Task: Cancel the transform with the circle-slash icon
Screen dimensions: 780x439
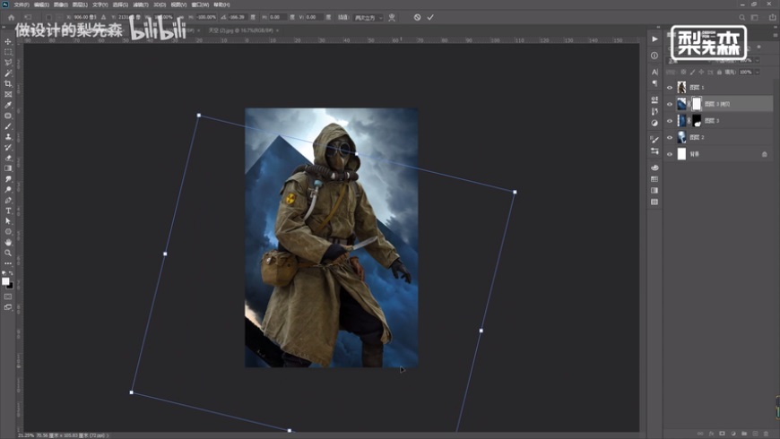Action: [x=417, y=17]
